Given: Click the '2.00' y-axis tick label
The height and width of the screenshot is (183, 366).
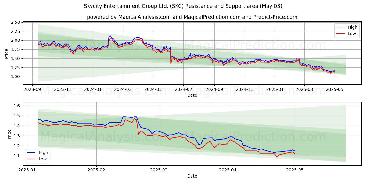Looking at the screenshot, I should click(16, 40).
